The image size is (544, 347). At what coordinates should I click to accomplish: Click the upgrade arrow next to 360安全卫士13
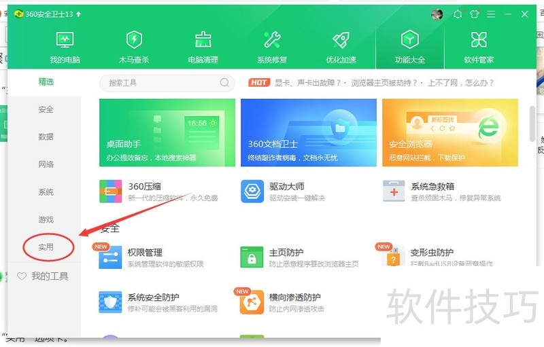point(78,14)
